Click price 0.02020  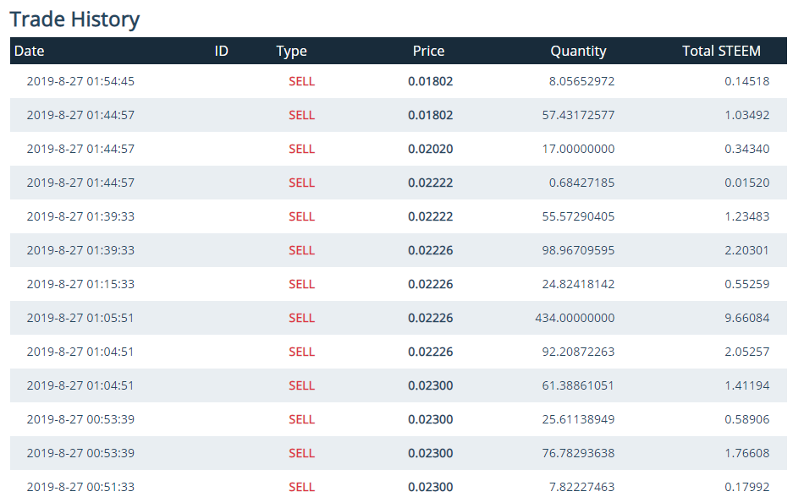point(431,149)
